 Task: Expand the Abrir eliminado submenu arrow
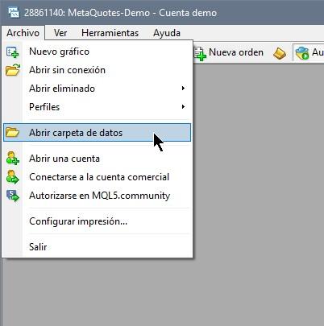click(183, 89)
